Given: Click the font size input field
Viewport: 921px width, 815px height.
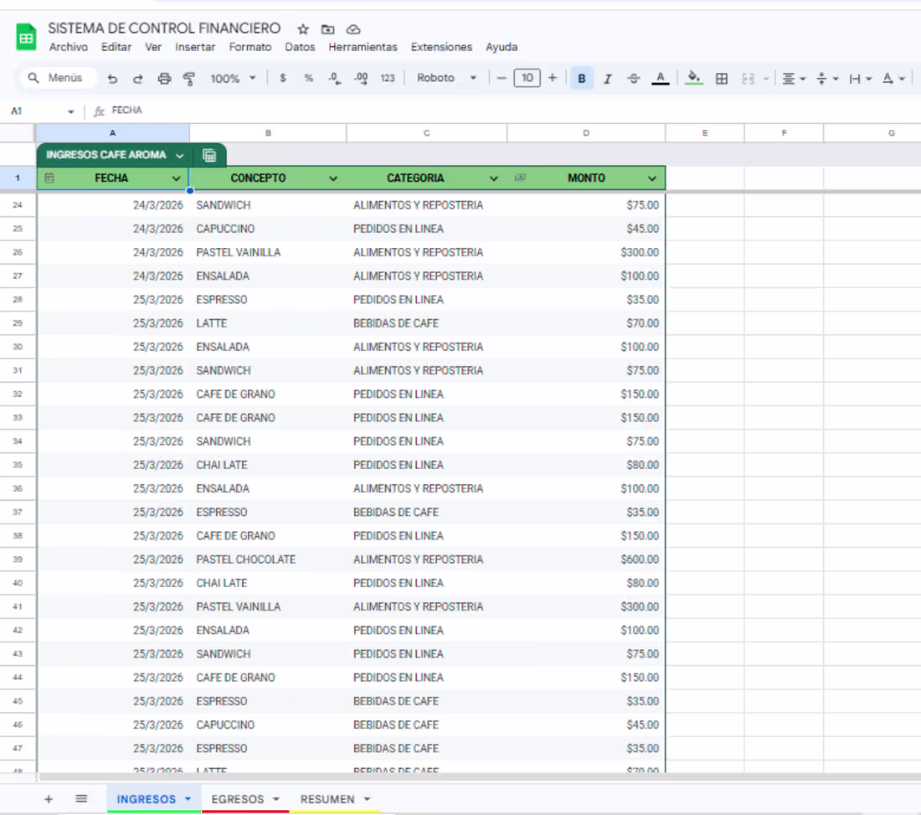Looking at the screenshot, I should (x=527, y=78).
